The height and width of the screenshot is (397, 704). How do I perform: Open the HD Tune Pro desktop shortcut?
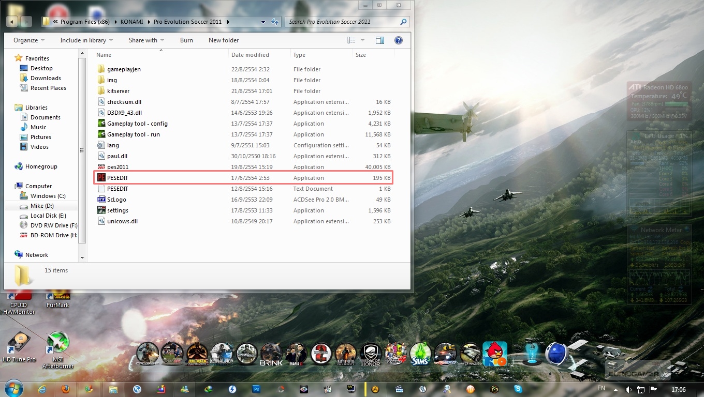pyautogui.click(x=19, y=346)
